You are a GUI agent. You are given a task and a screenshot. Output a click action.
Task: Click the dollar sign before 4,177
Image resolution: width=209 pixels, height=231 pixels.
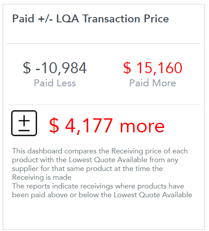pyautogui.click(x=54, y=126)
